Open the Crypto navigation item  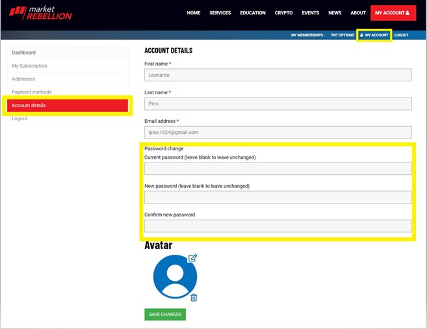click(283, 13)
